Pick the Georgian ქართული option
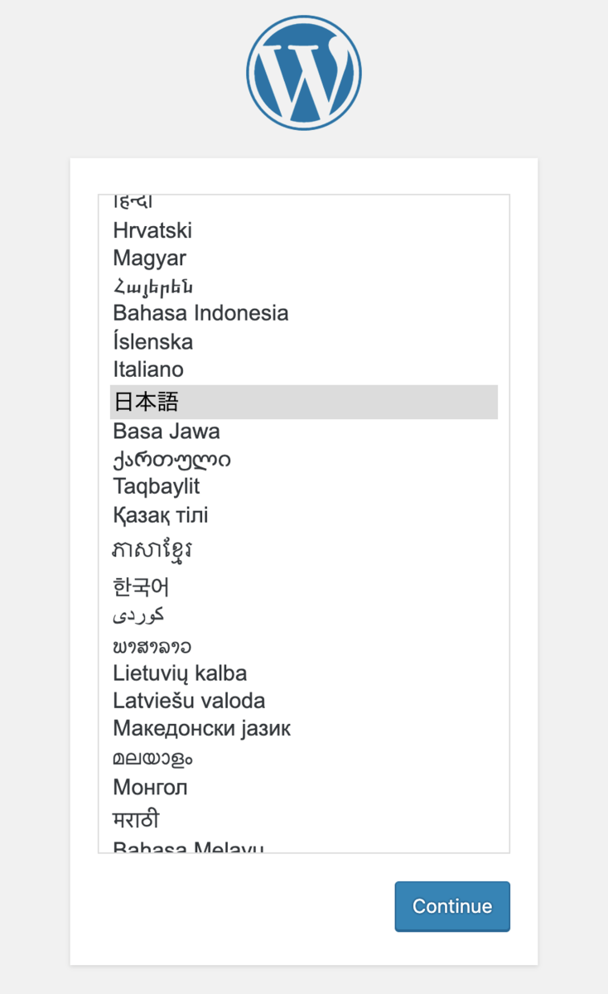The width and height of the screenshot is (608, 994). click(x=304, y=459)
